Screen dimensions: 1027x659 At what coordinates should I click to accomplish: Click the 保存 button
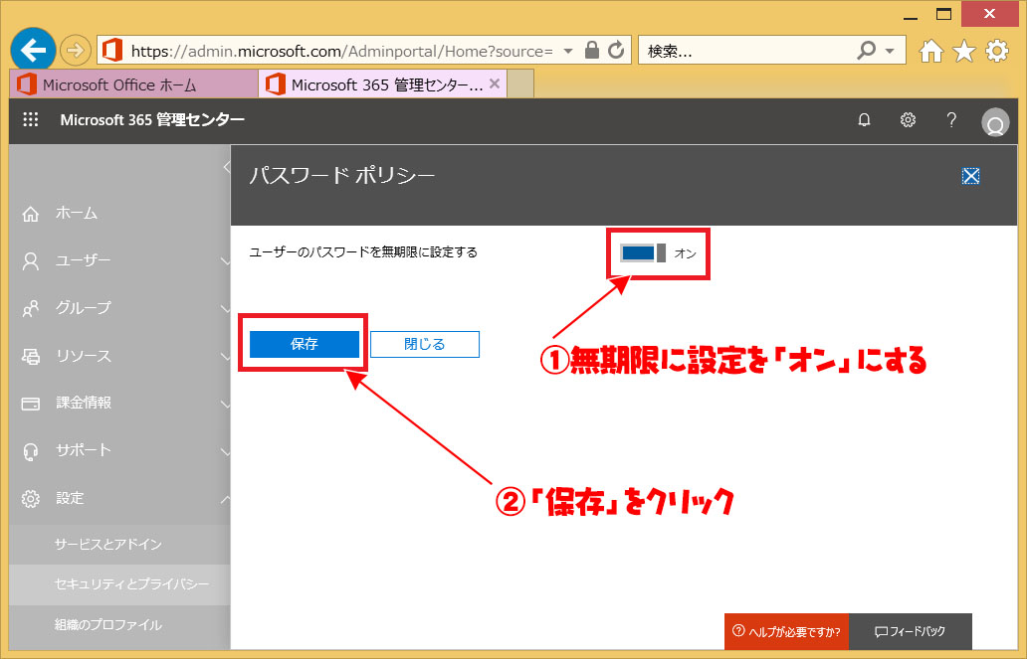tap(304, 344)
